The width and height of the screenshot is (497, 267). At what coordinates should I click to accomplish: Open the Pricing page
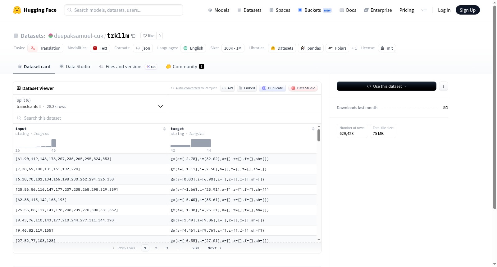coord(407,10)
